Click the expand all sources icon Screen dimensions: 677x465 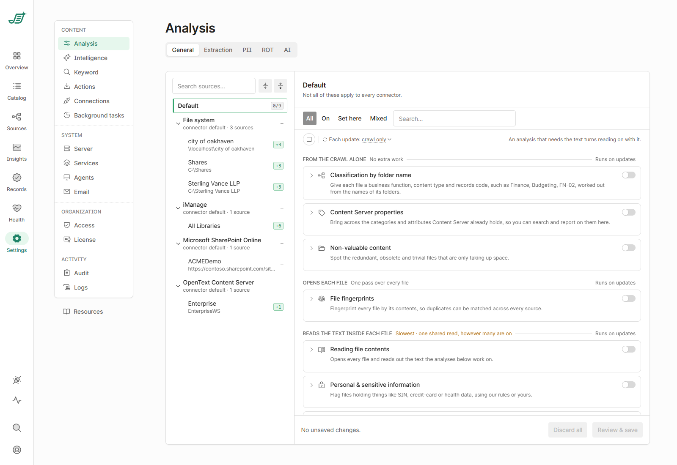(x=281, y=86)
